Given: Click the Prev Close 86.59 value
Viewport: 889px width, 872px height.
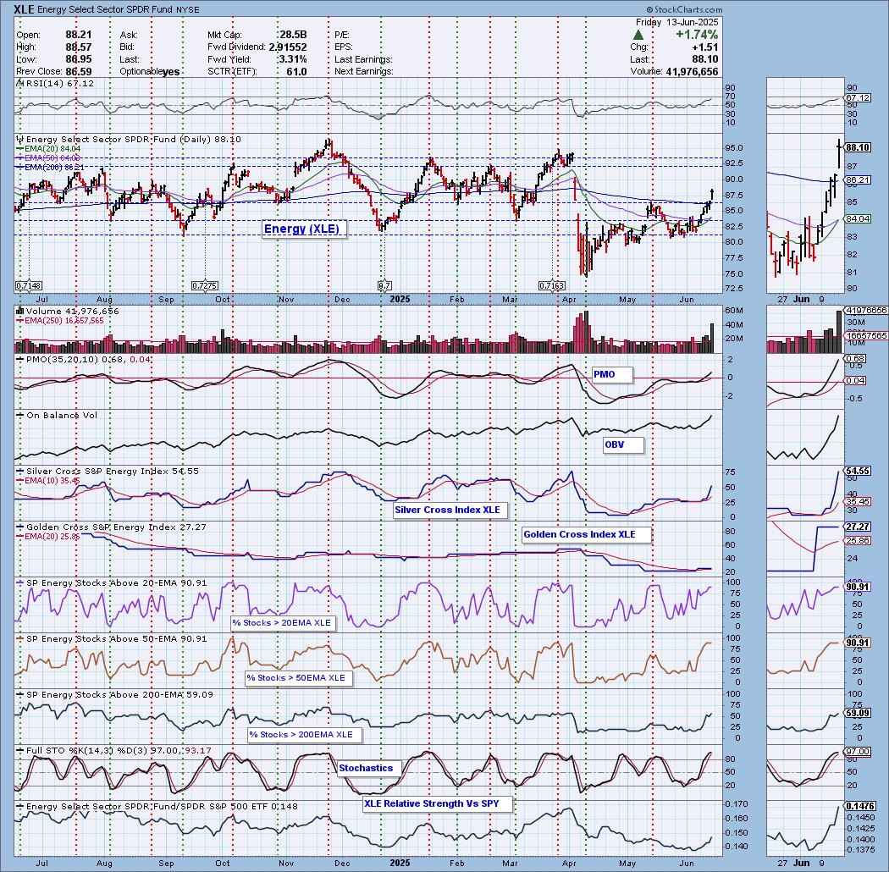Looking at the screenshot, I should click(78, 72).
